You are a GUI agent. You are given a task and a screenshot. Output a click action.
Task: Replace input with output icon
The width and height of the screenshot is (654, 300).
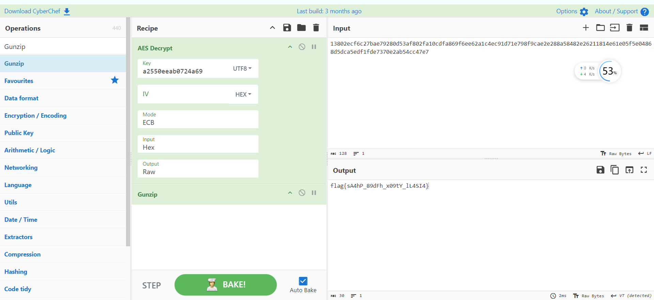point(629,170)
